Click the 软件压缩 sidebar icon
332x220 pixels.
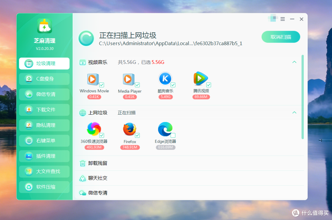point(29,187)
